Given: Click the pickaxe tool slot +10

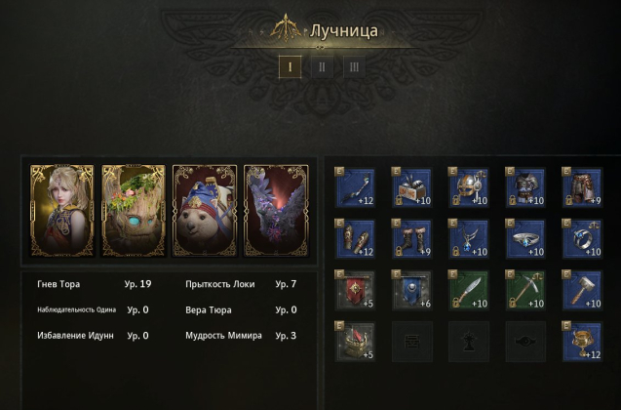Looking at the screenshot, I should pyautogui.click(x=525, y=290).
